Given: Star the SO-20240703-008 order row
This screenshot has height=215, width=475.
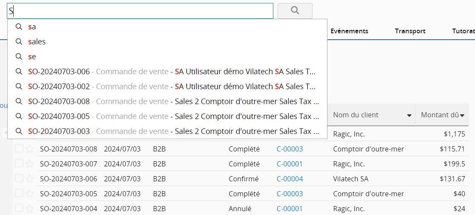Looking at the screenshot, I should pyautogui.click(x=29, y=149).
